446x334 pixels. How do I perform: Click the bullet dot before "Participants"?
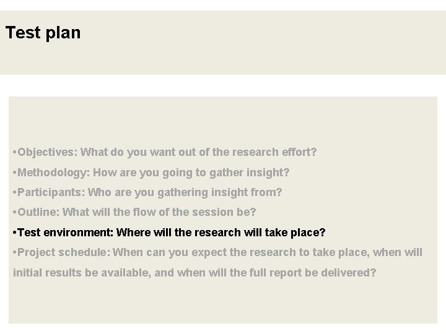pos(14,193)
